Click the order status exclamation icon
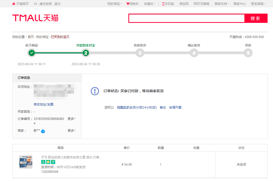The height and width of the screenshot is (181, 273). (95, 91)
